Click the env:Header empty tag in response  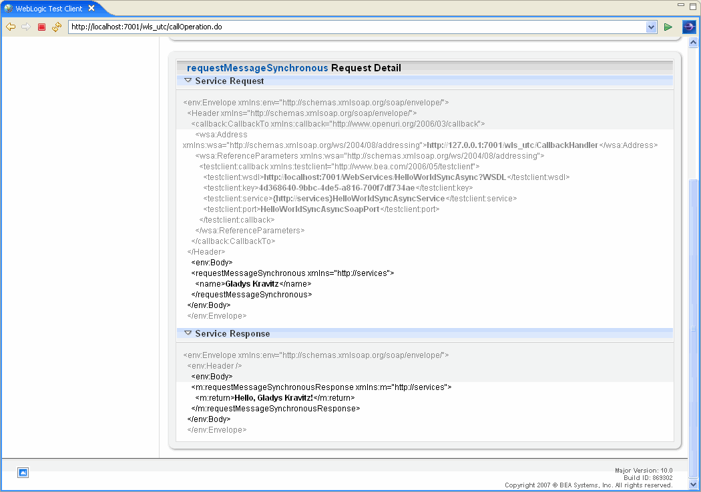(214, 365)
